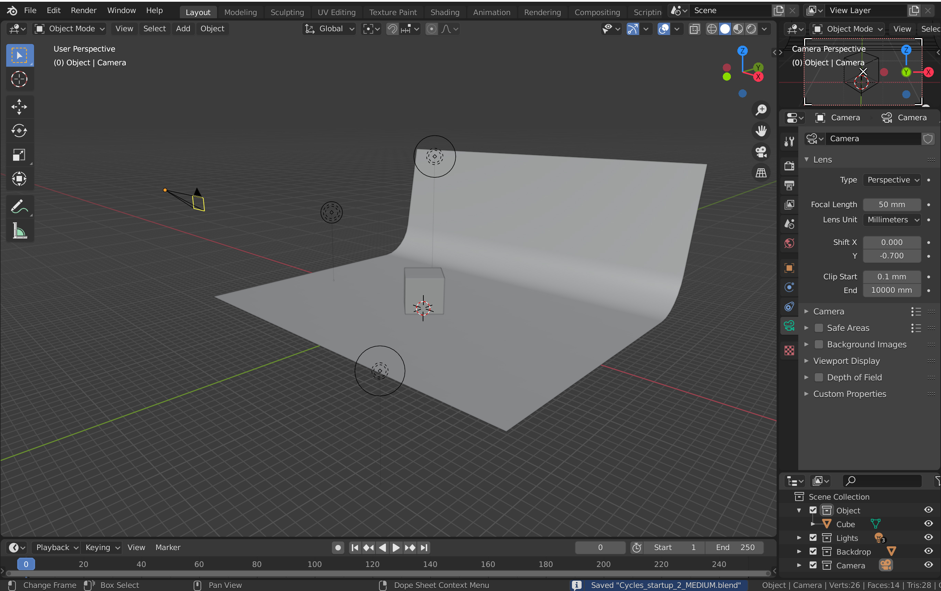Select the Move tool in toolbar

[x=19, y=107]
